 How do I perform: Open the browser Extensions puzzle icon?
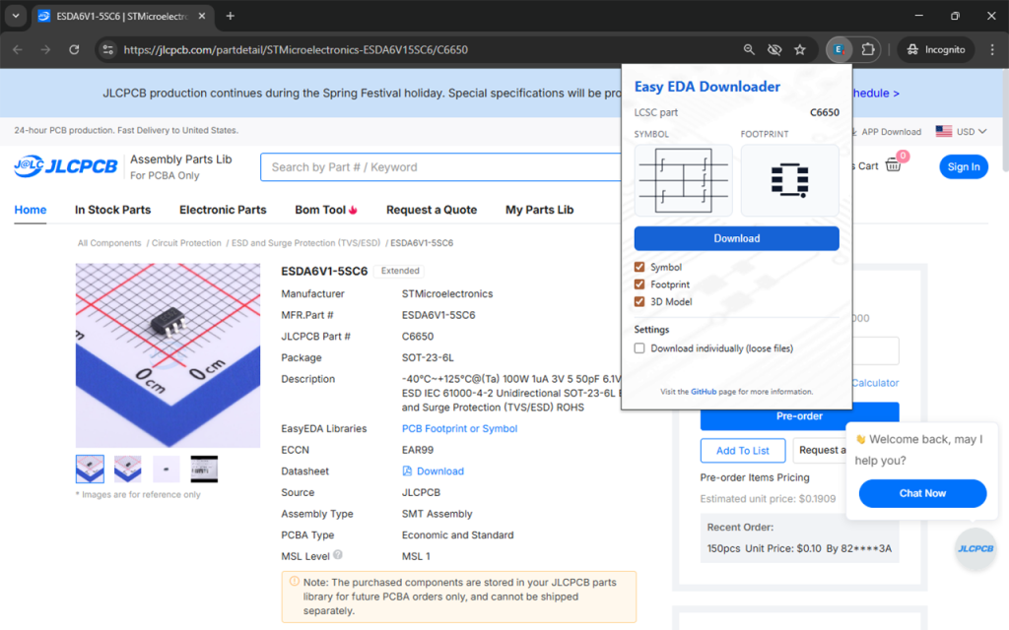868,49
